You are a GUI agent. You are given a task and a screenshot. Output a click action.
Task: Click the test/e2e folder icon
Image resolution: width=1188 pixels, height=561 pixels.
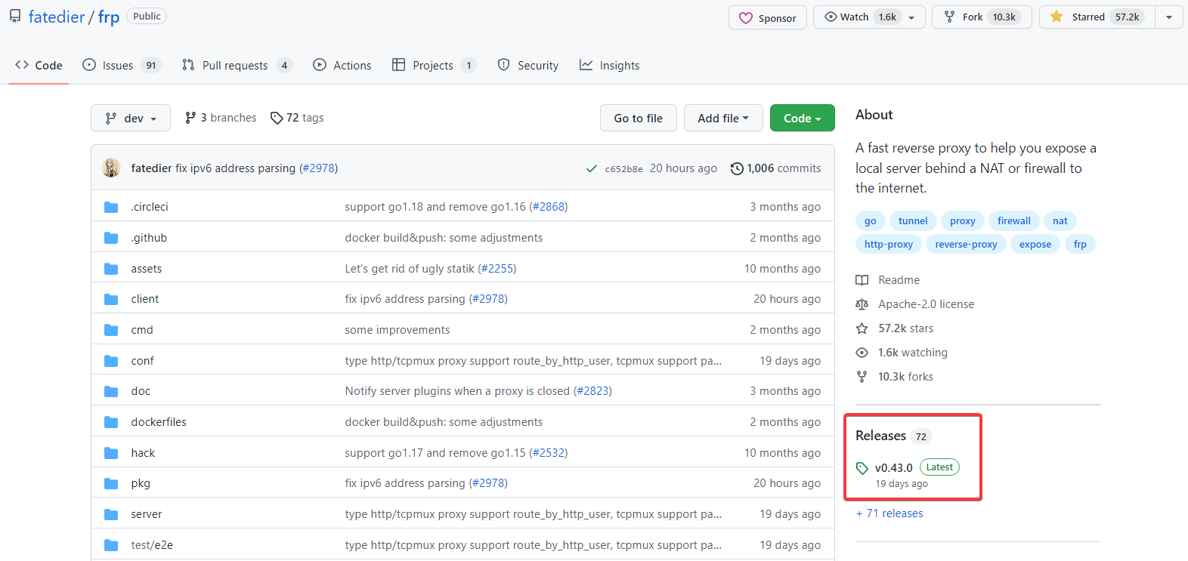point(111,545)
